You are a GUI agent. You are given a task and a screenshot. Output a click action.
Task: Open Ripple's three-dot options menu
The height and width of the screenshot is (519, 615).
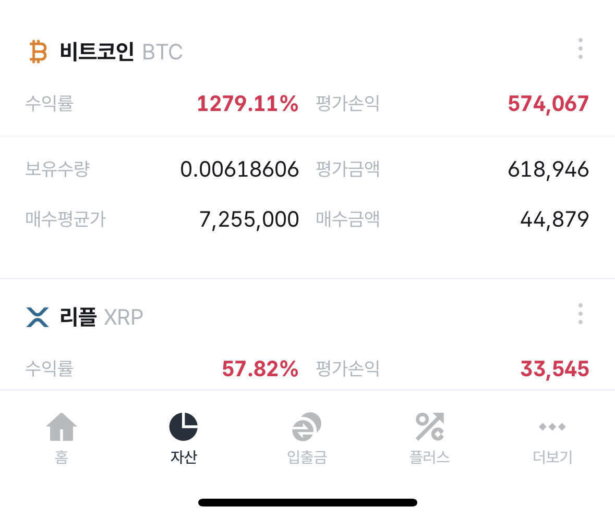point(580,314)
